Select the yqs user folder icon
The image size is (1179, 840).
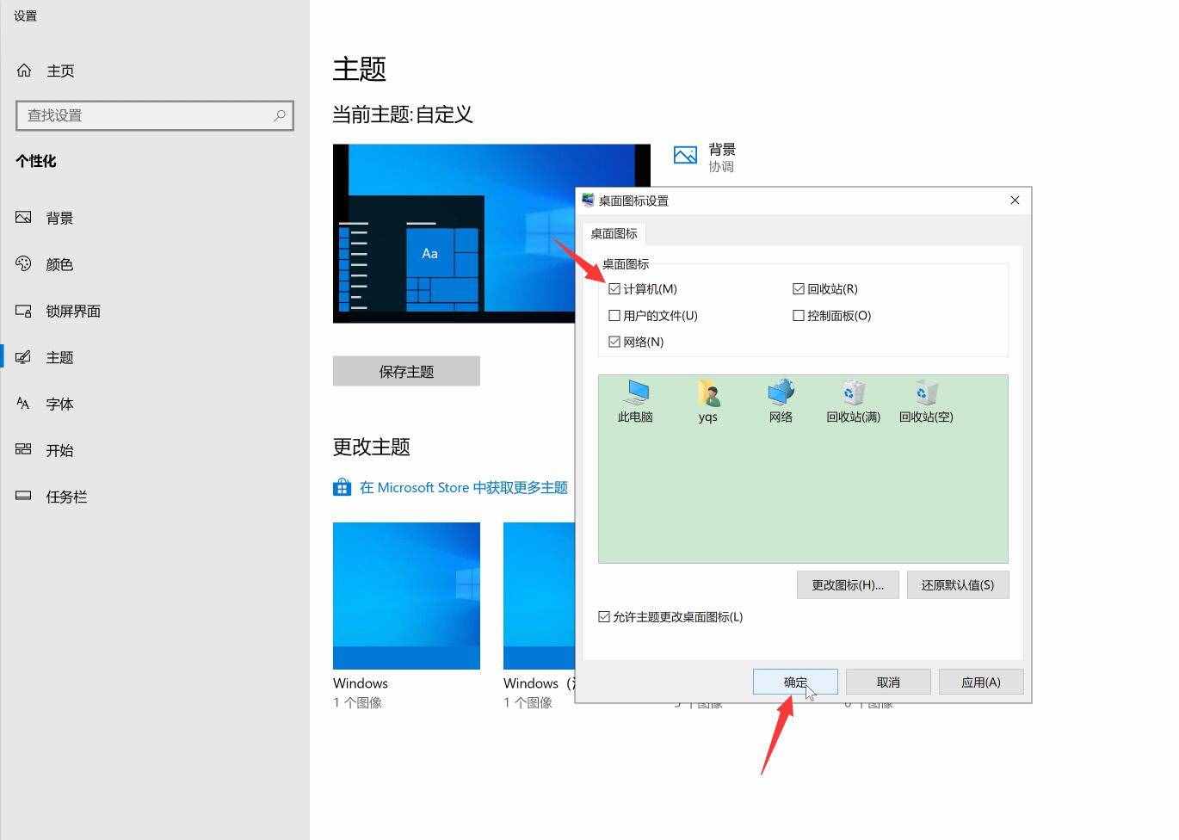click(x=707, y=394)
